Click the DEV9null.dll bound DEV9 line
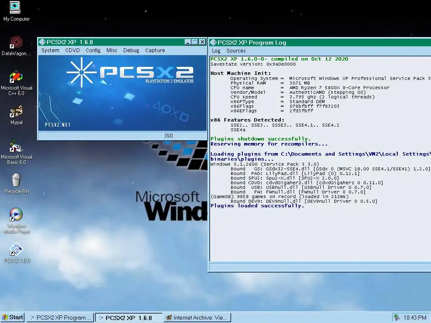 pos(304,201)
